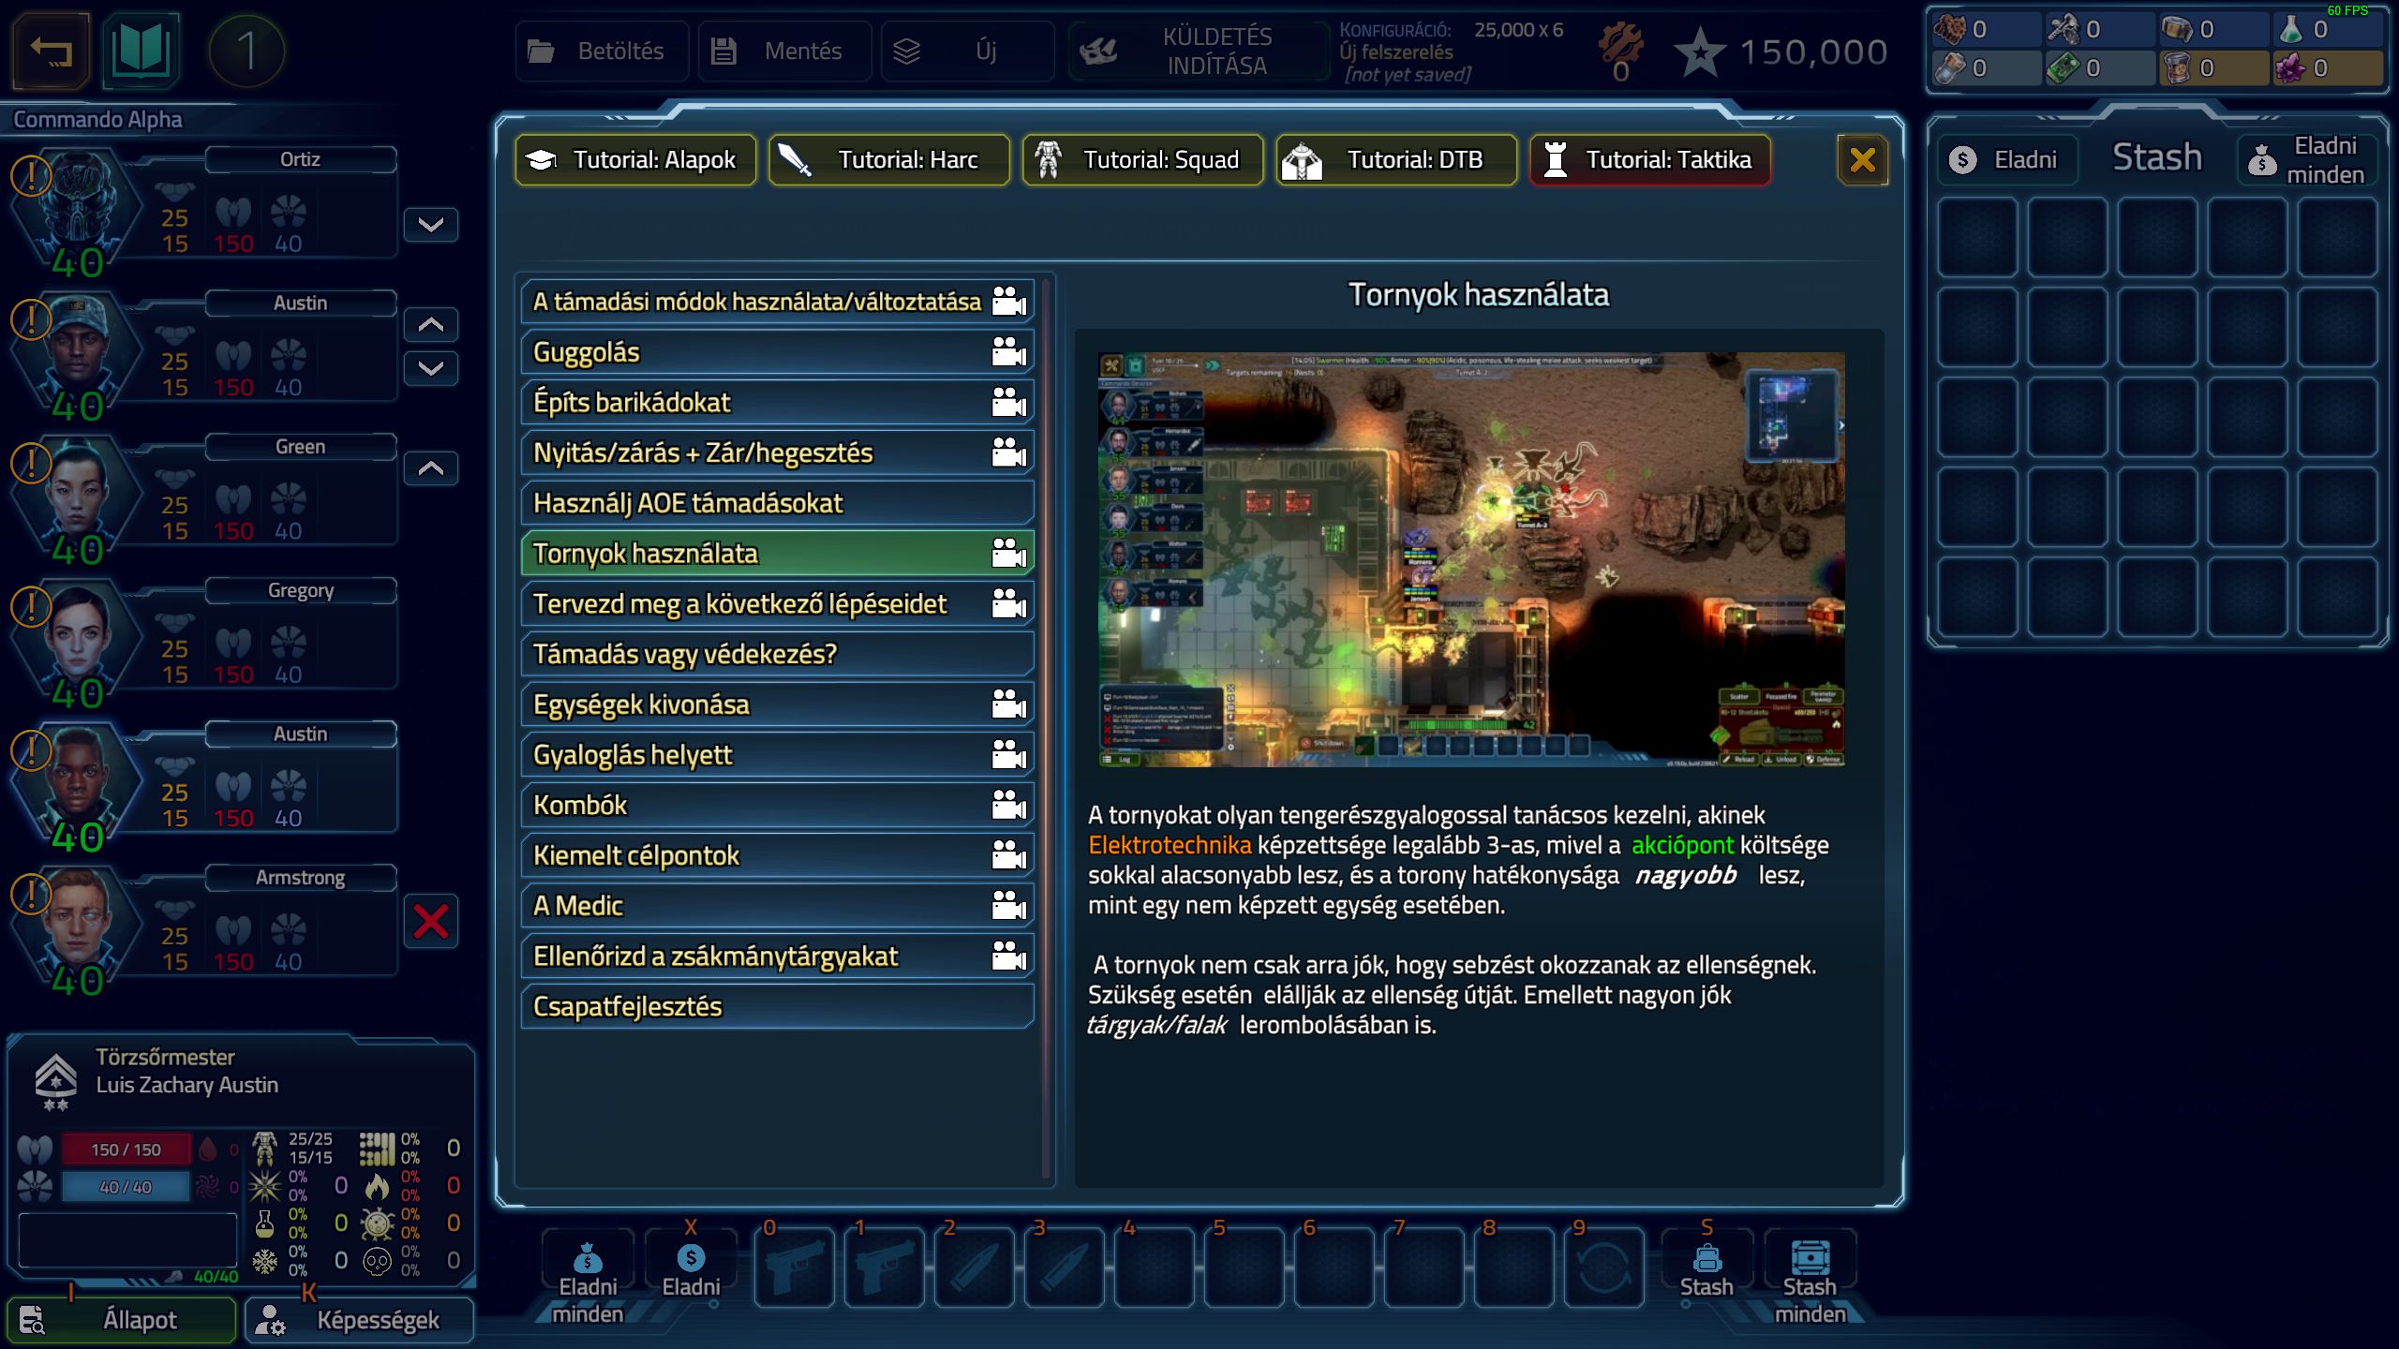Move Ortiz down with the chevron arrow
The height and width of the screenshot is (1349, 2399).
(431, 225)
